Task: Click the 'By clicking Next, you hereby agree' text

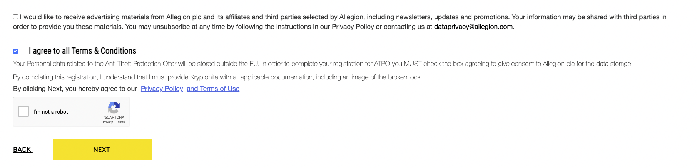Action: 75,89
